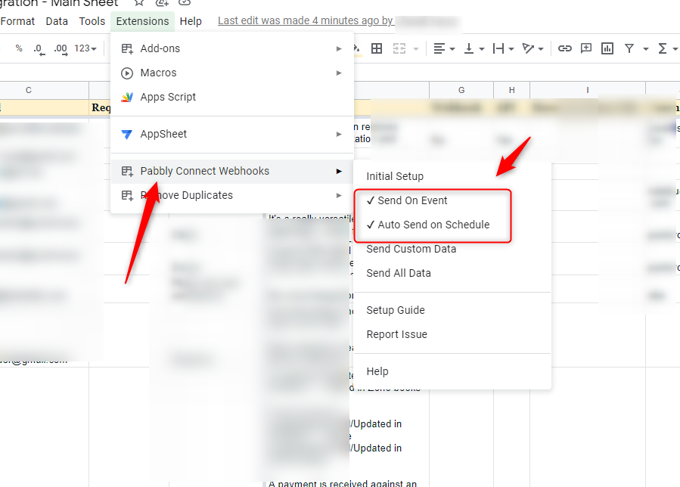Open text wrapping options
This screenshot has width=680, height=487.
[x=503, y=48]
